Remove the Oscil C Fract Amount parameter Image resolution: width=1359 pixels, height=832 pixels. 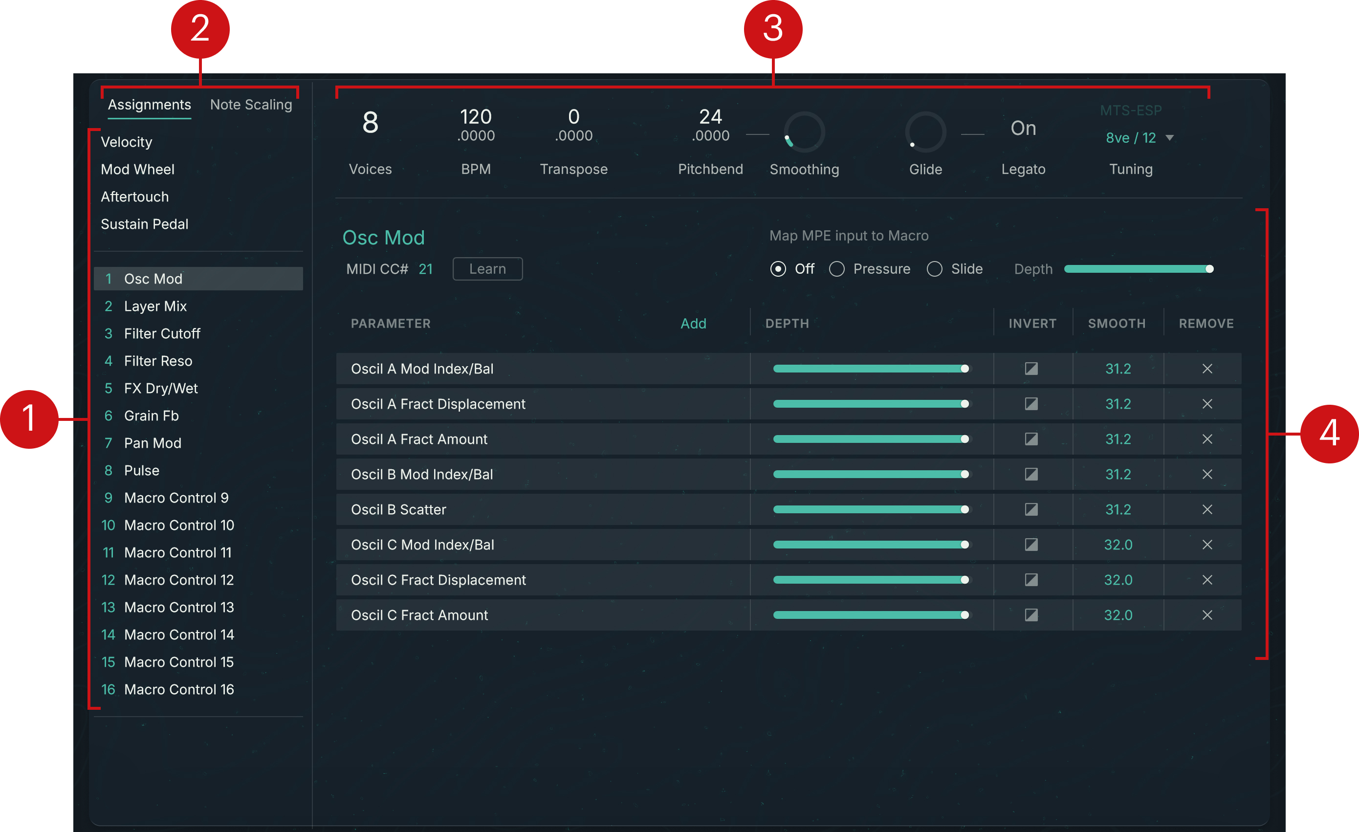pyautogui.click(x=1207, y=615)
